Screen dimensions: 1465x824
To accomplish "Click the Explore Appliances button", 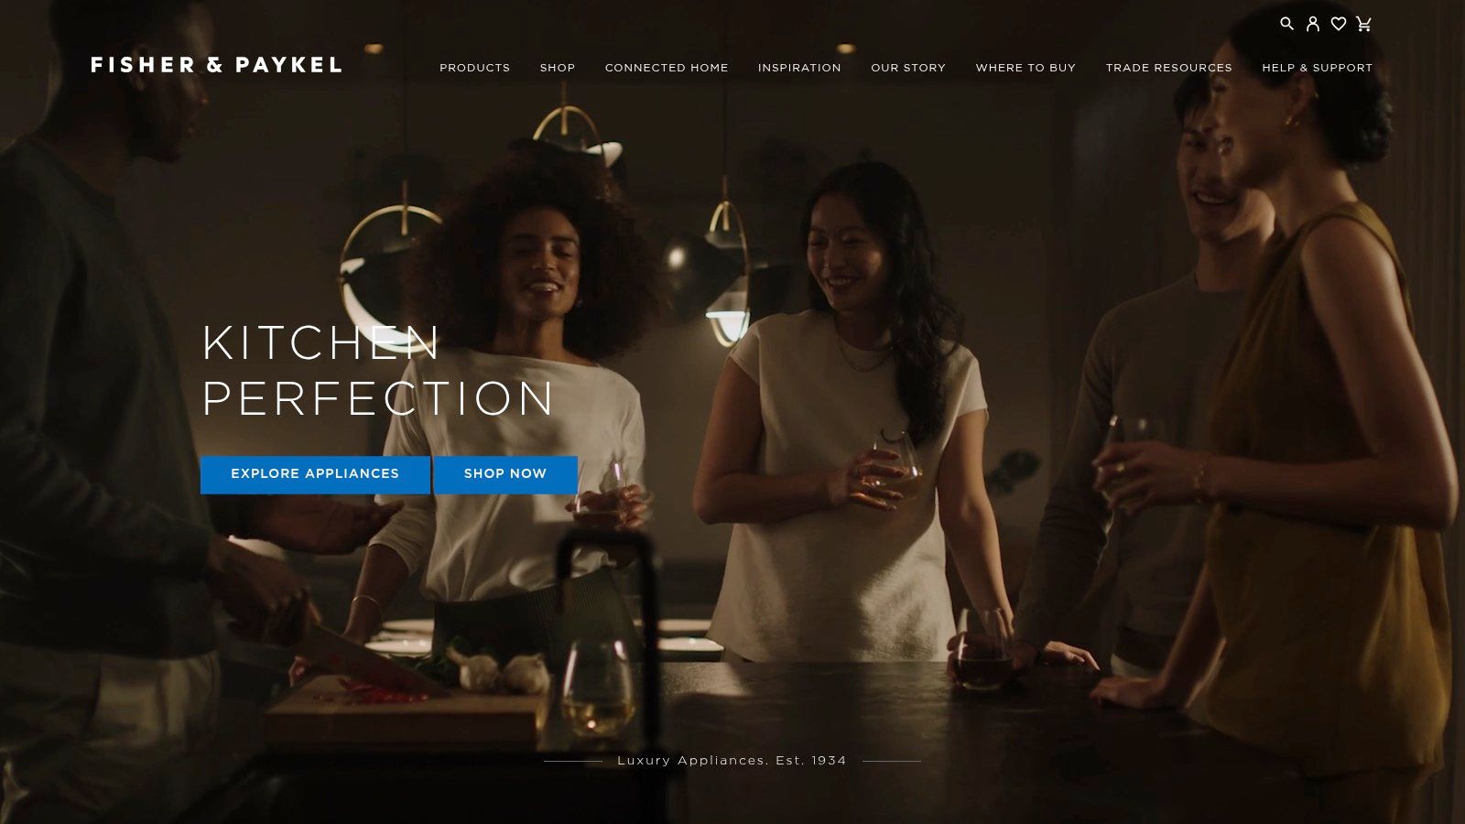I will [315, 474].
